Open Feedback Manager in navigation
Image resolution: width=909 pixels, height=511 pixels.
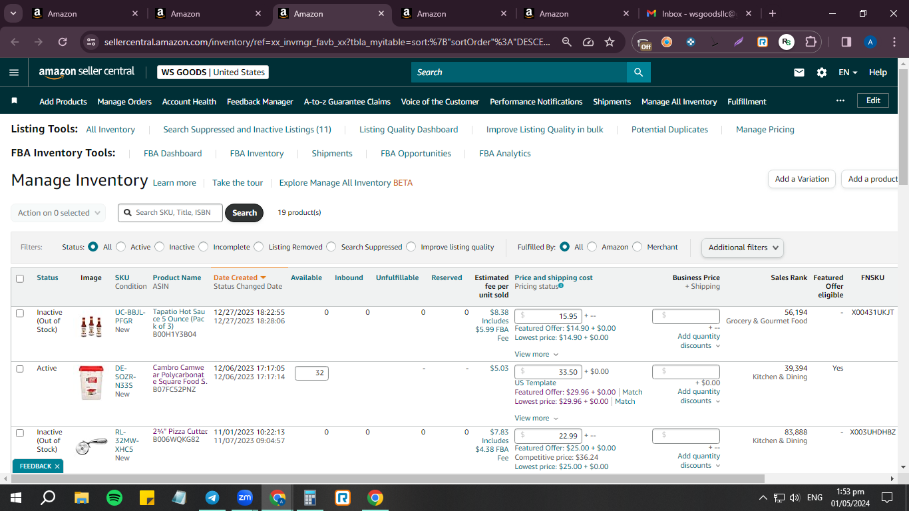260,102
